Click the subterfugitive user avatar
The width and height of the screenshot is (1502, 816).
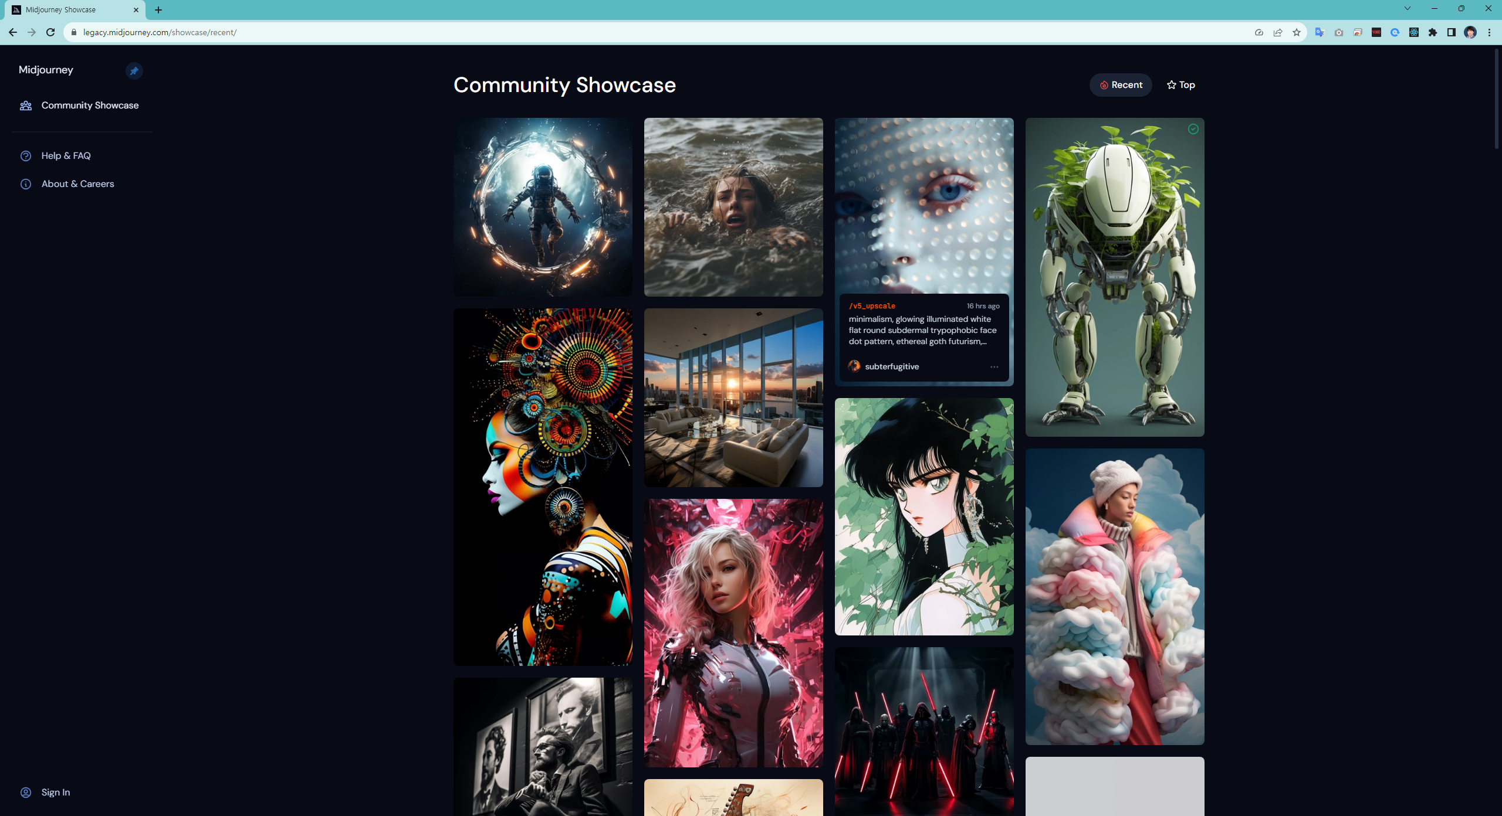[854, 366]
